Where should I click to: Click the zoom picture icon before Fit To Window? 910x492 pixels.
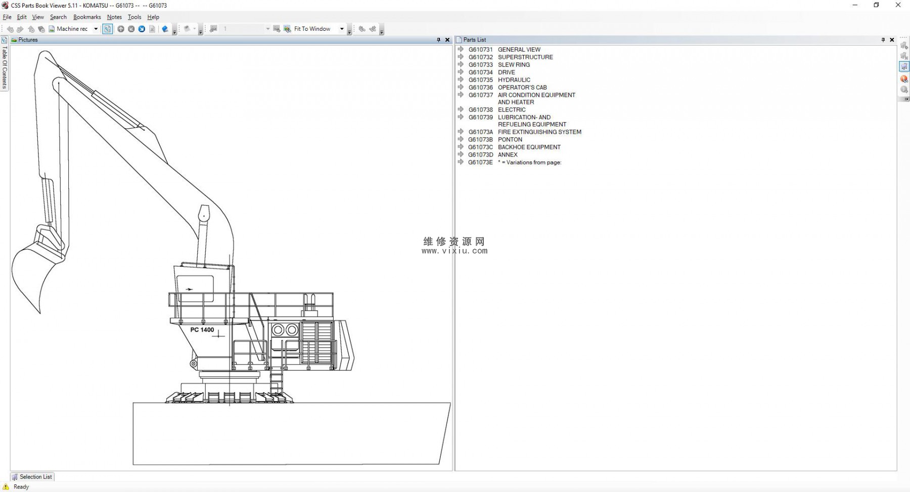(x=287, y=29)
